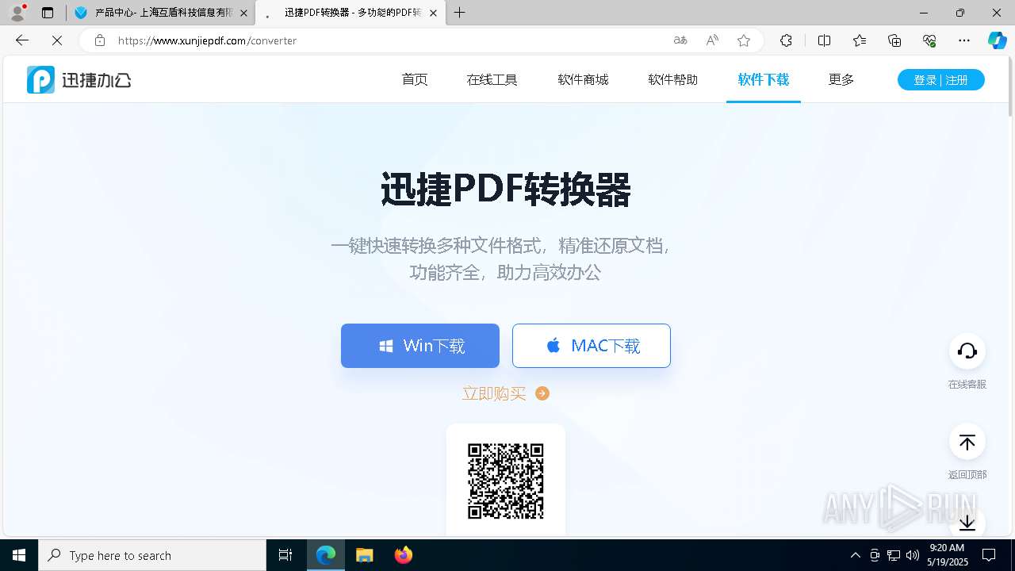
Task: Launch the Copilot sidebar icon
Action: tap(997, 40)
